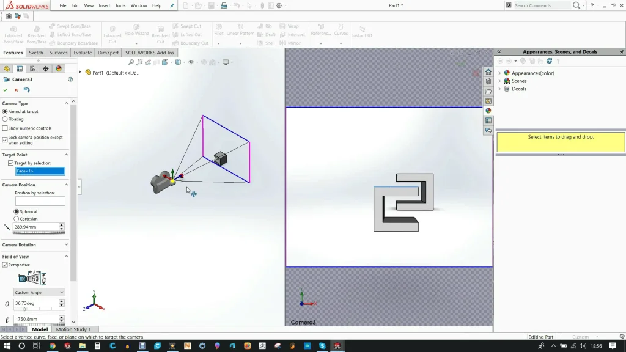The height and width of the screenshot is (352, 626).
Task: Expand the Camera Rotation section
Action: pos(66,245)
